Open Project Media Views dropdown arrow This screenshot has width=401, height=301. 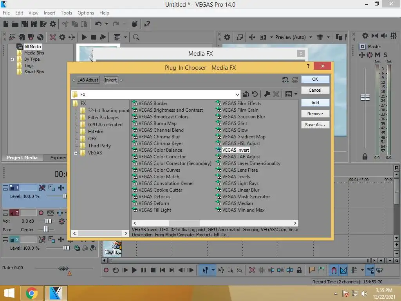point(125,37)
